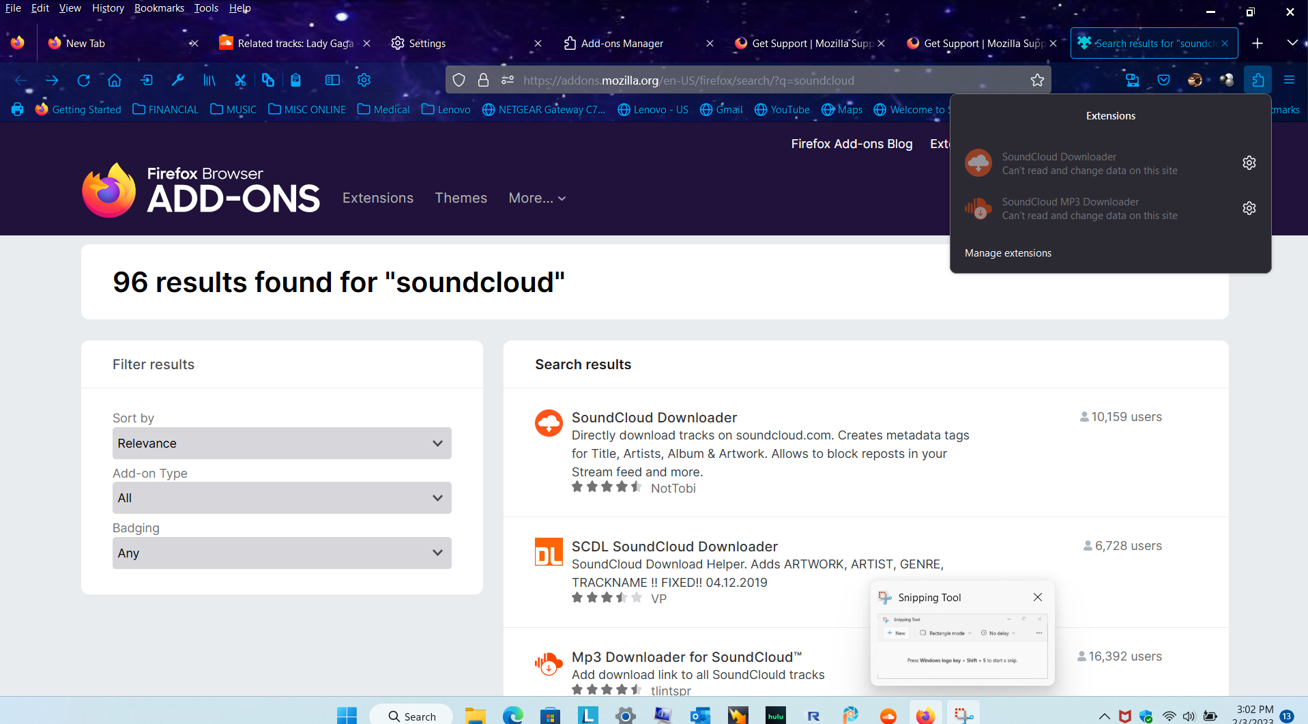The width and height of the screenshot is (1308, 724).
Task: Open the Add-on Type dropdown set to All
Action: (x=282, y=498)
